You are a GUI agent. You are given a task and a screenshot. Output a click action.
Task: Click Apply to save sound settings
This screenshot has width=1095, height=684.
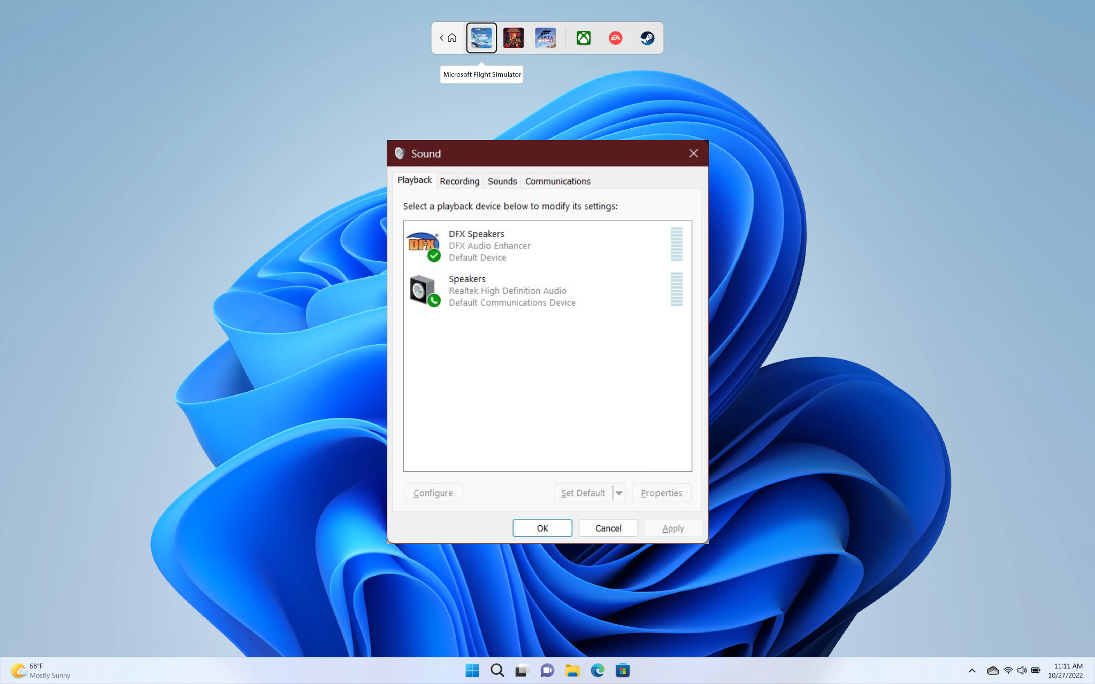672,527
